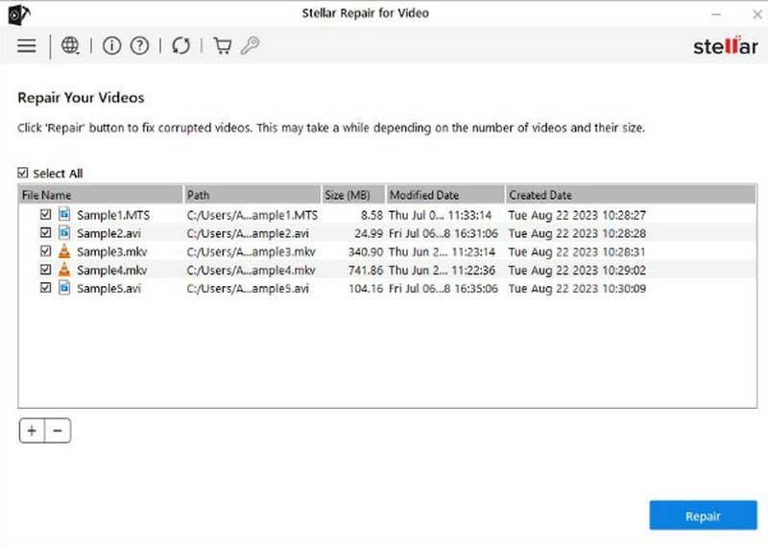The width and height of the screenshot is (768, 548).
Task: Click the VLC icon of Sample3.mkv
Action: [x=64, y=251]
